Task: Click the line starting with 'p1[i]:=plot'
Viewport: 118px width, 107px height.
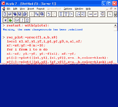Action: click(57, 58)
